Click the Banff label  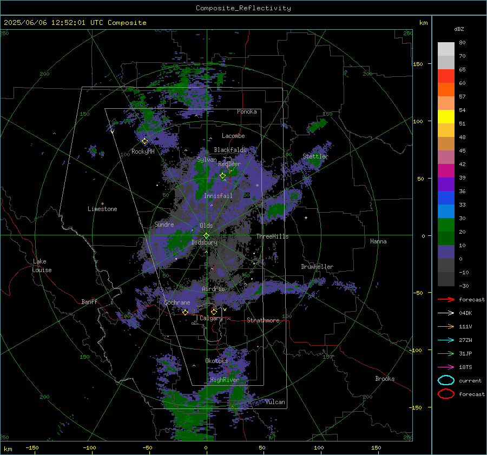click(89, 301)
